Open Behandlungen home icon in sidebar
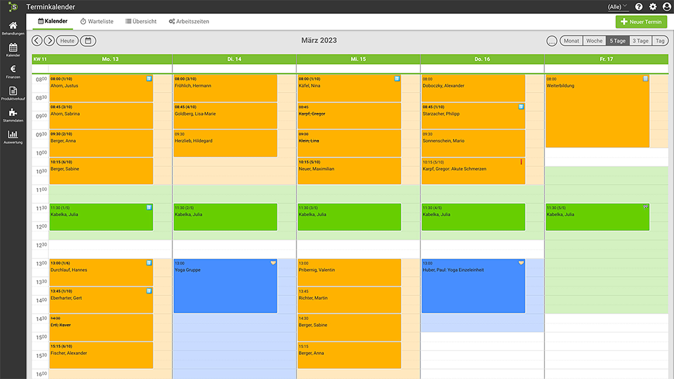 click(13, 27)
